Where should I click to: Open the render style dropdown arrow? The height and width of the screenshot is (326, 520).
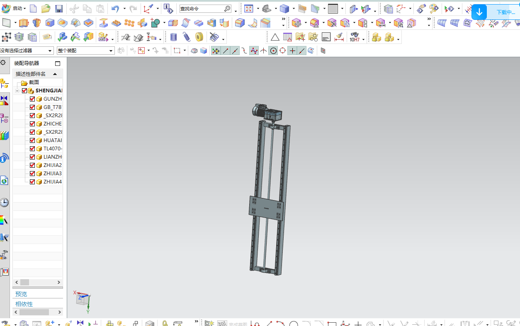pos(293,9)
